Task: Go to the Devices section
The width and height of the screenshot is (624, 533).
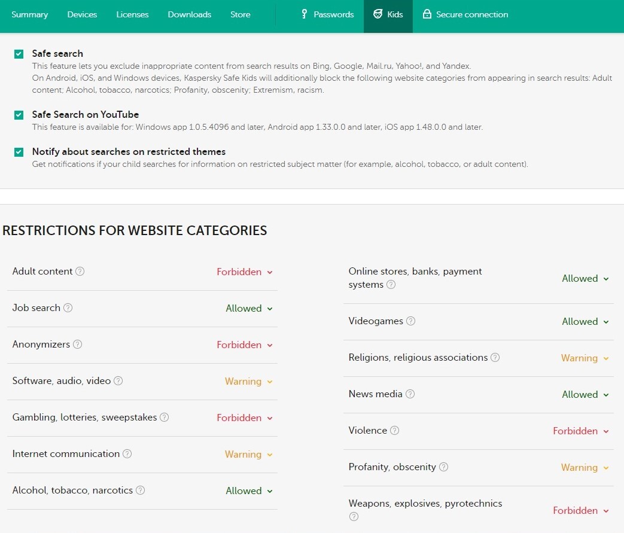Action: tap(82, 14)
